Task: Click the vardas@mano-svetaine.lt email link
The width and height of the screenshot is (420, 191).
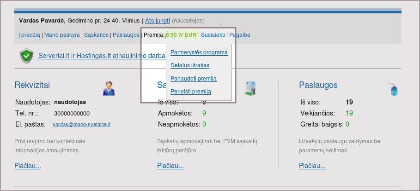Action: click(x=81, y=124)
